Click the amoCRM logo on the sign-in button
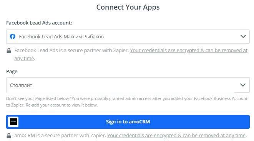 coord(13,122)
